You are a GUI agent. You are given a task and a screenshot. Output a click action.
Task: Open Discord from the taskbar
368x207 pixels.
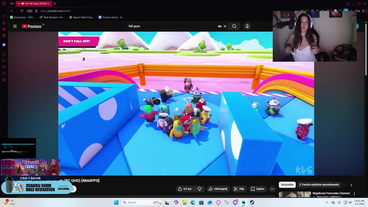pyautogui.click(x=235, y=202)
